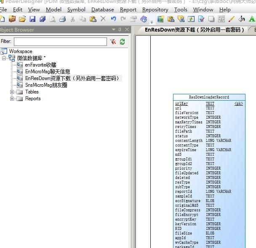Open the Help menu
256x248 pixels.
pos(225,10)
